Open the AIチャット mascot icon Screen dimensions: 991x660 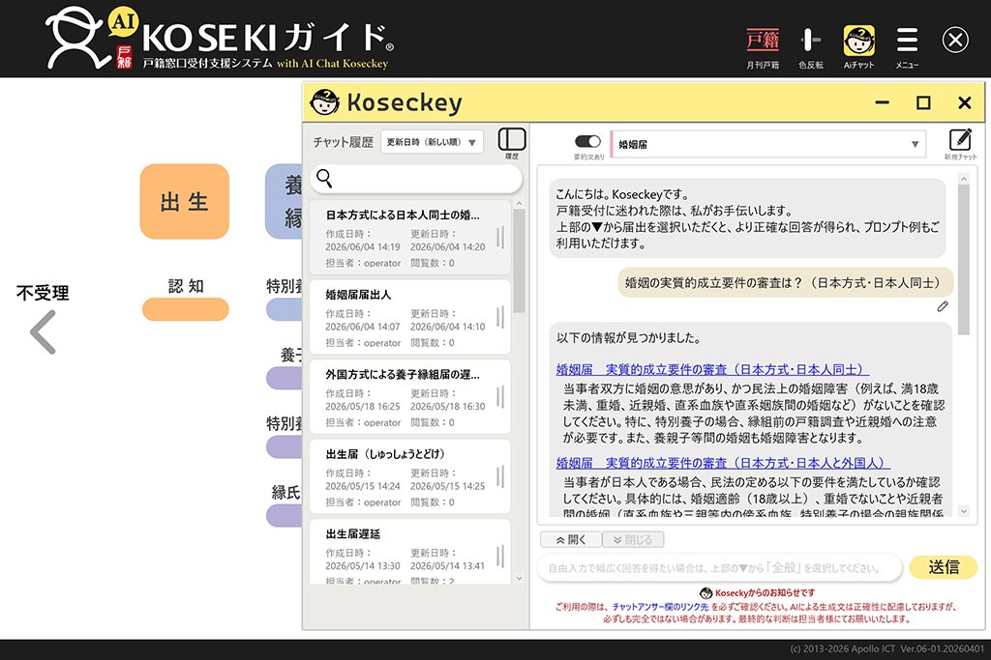[859, 47]
